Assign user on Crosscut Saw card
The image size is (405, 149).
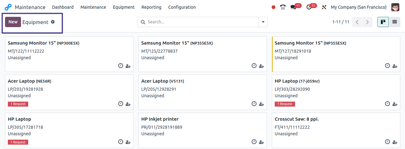(395, 142)
